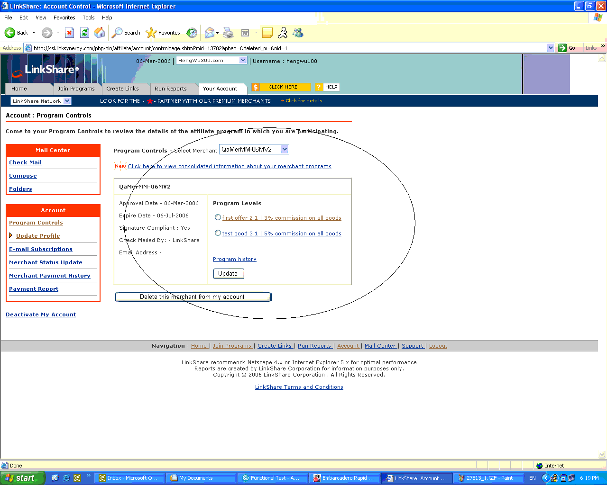Viewport: 607px width, 485px height.
Task: Click the Favorites star icon
Action: (x=151, y=33)
